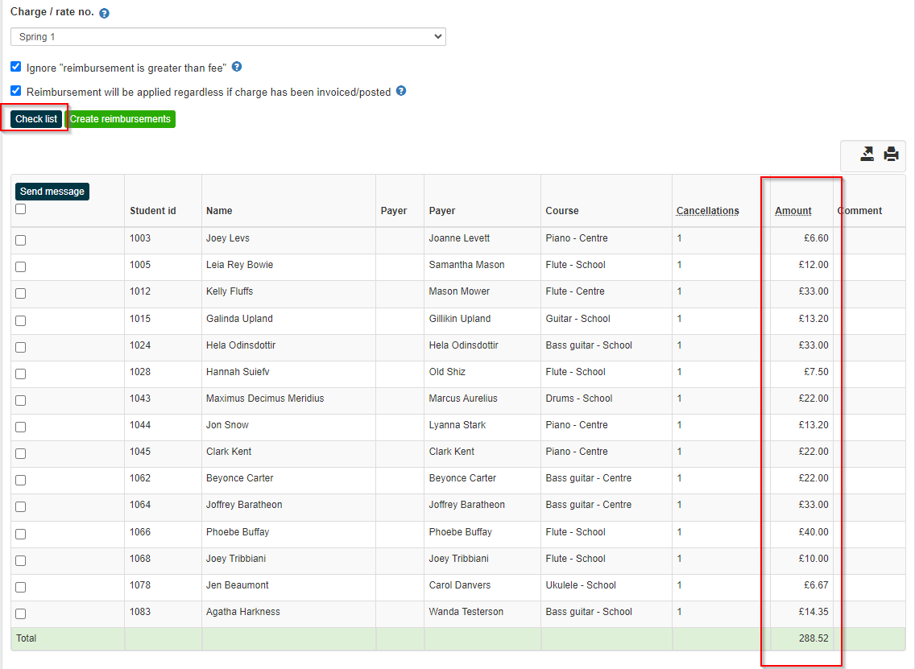Viewport: 915px width, 669px height.
Task: Click the Check list button
Action: point(36,119)
